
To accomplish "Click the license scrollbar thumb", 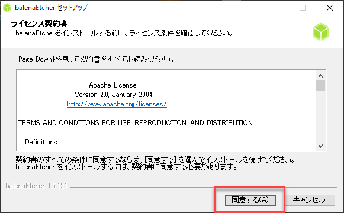I will [x=320, y=85].
